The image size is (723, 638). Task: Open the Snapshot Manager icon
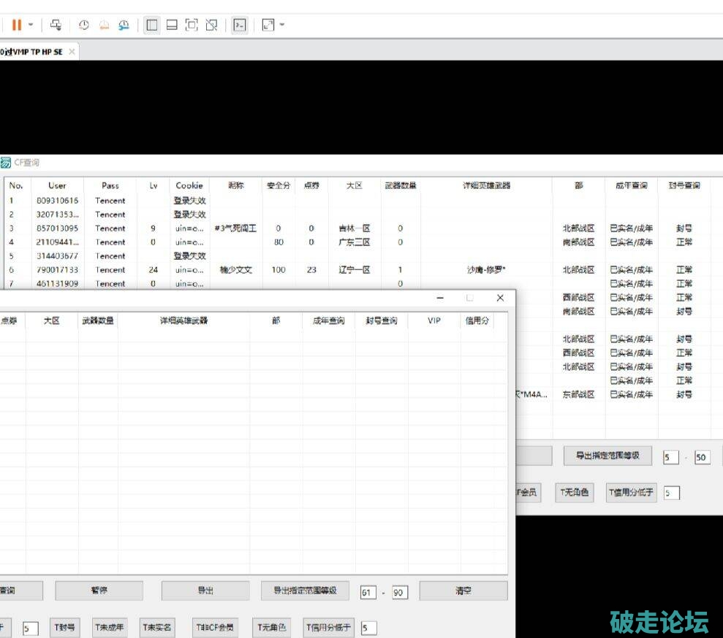pyautogui.click(x=124, y=25)
